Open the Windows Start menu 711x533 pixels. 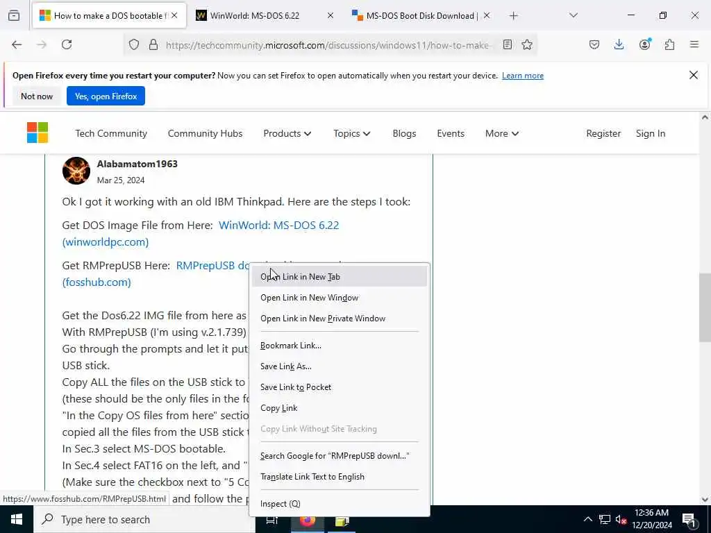pyautogui.click(x=17, y=519)
